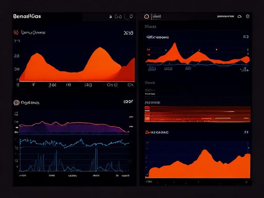Click the value at top right of the bottom-right chart
This screenshot has height=198, width=264.
(246, 132)
